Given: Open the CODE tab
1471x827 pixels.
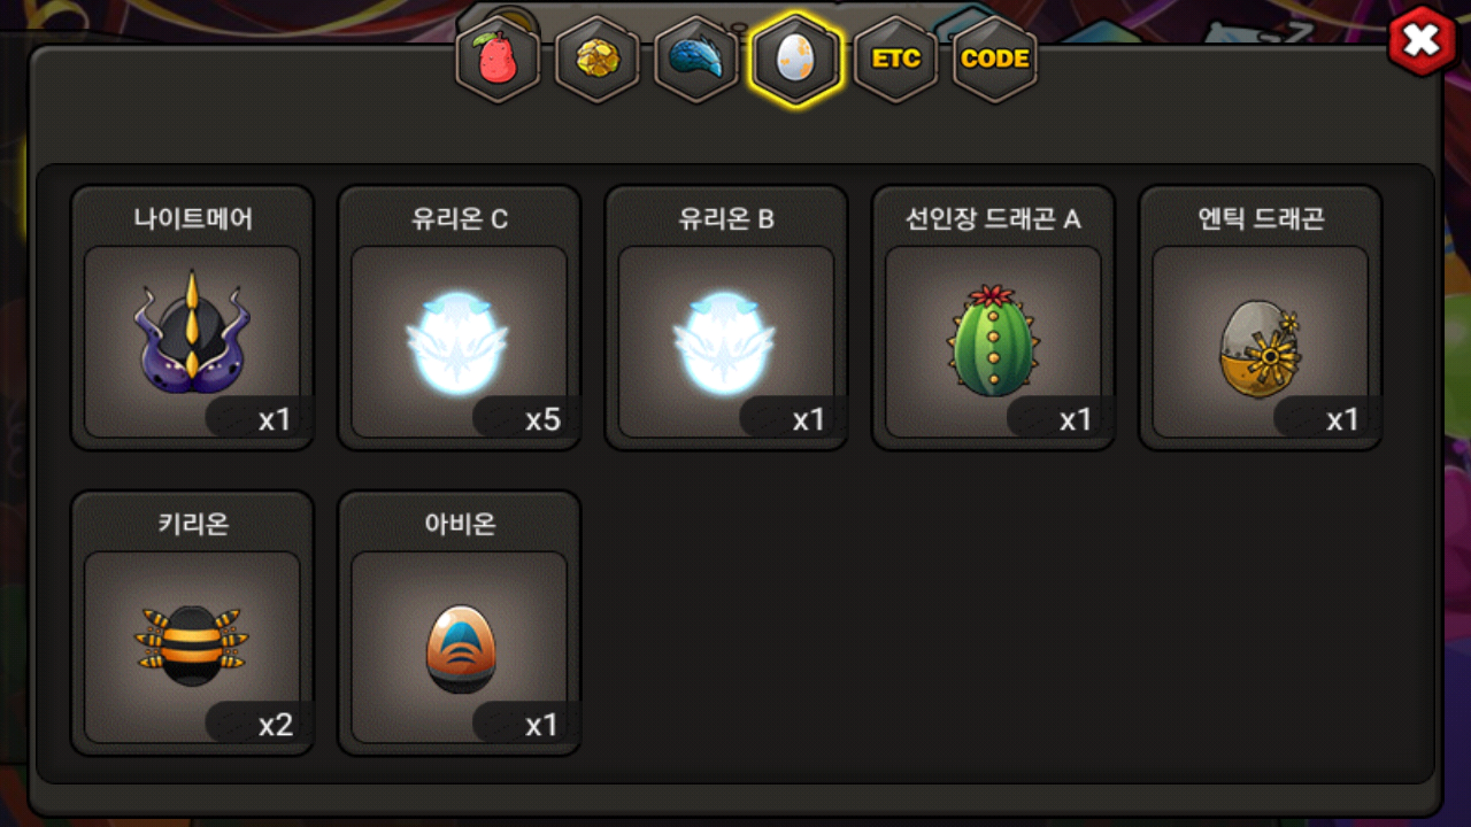Looking at the screenshot, I should (x=995, y=59).
